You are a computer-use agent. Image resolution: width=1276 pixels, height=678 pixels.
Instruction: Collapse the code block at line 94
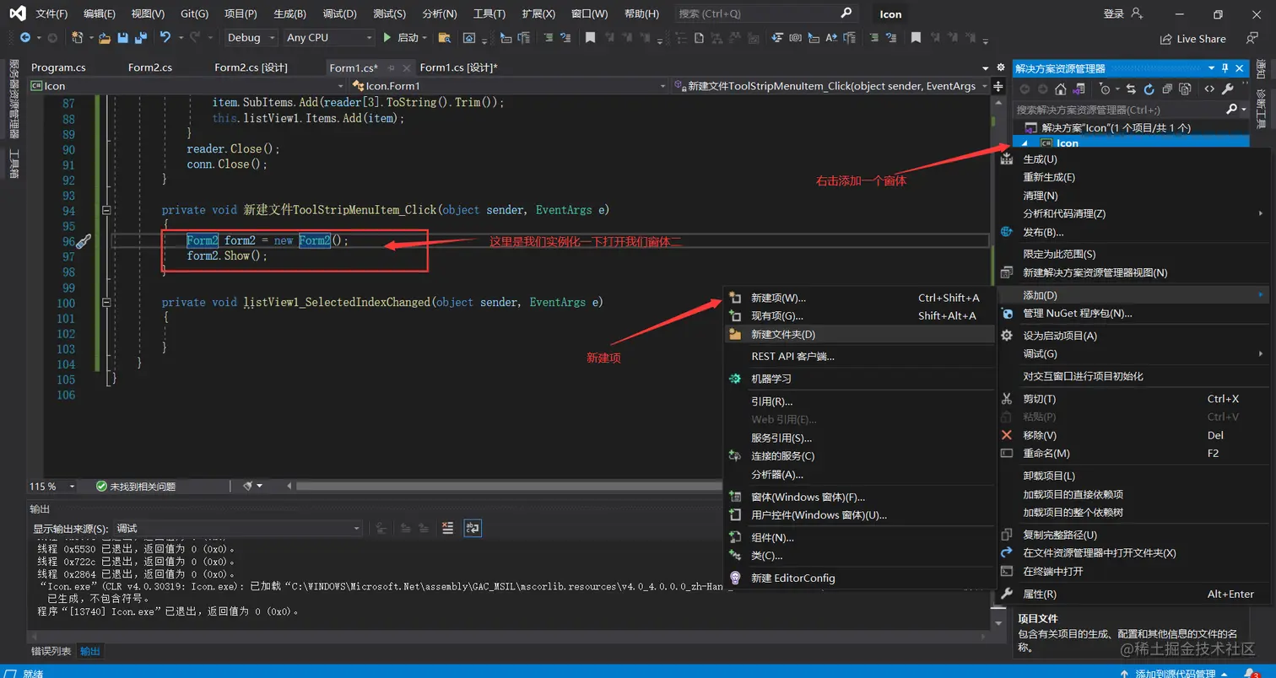tap(106, 210)
